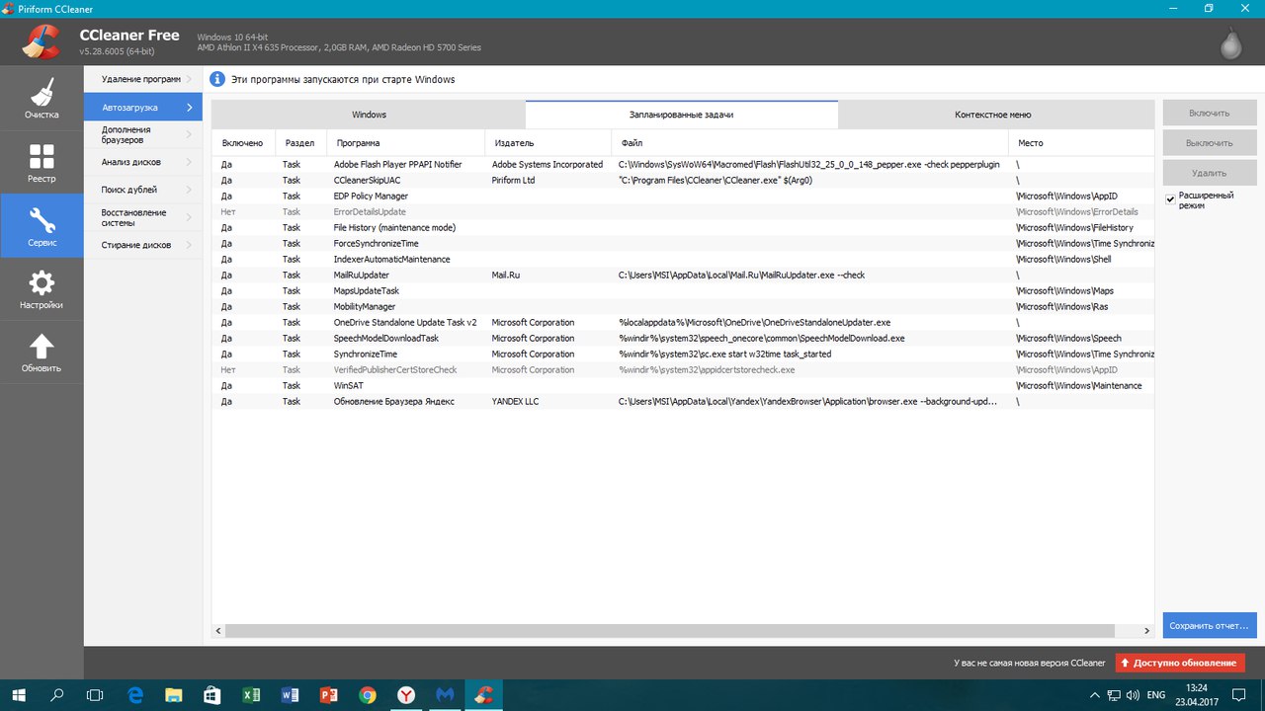Open Поиск дублей menu item
The height and width of the screenshot is (711, 1265).
coord(143,190)
